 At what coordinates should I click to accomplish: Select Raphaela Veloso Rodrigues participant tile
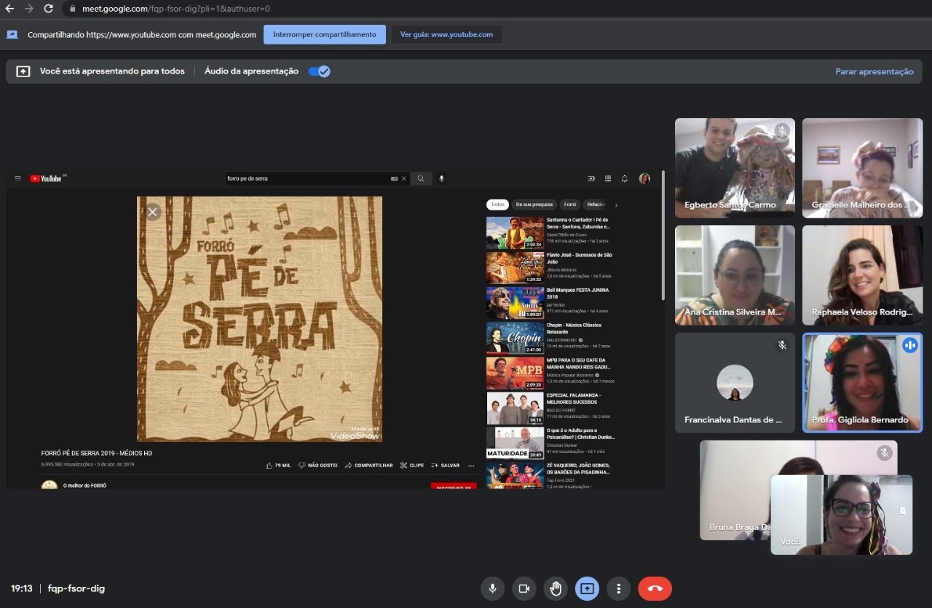862,275
